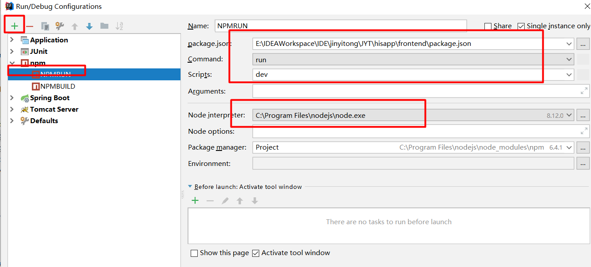Collapse the Before launch section
This screenshot has height=267, width=591.
pyautogui.click(x=190, y=187)
